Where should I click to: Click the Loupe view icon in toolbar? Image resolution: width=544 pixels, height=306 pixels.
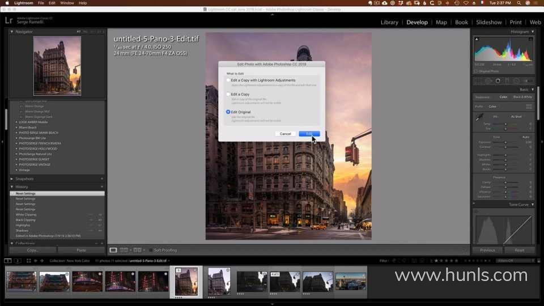tap(113, 250)
